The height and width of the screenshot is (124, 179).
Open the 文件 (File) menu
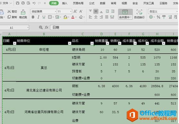click(5, 3)
